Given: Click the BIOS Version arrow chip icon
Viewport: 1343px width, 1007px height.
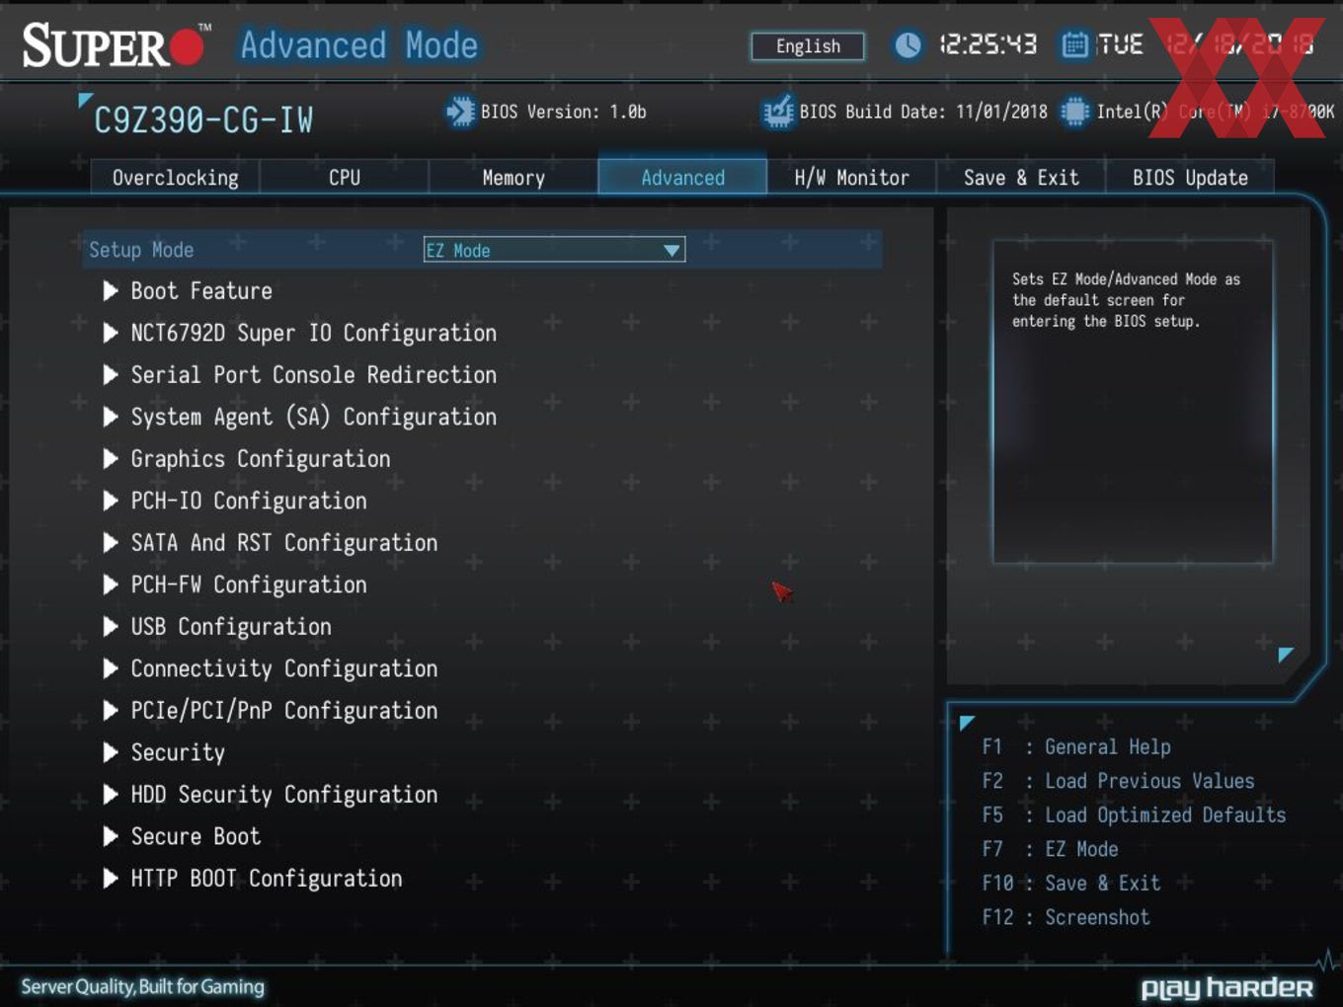Looking at the screenshot, I should coord(459,112).
